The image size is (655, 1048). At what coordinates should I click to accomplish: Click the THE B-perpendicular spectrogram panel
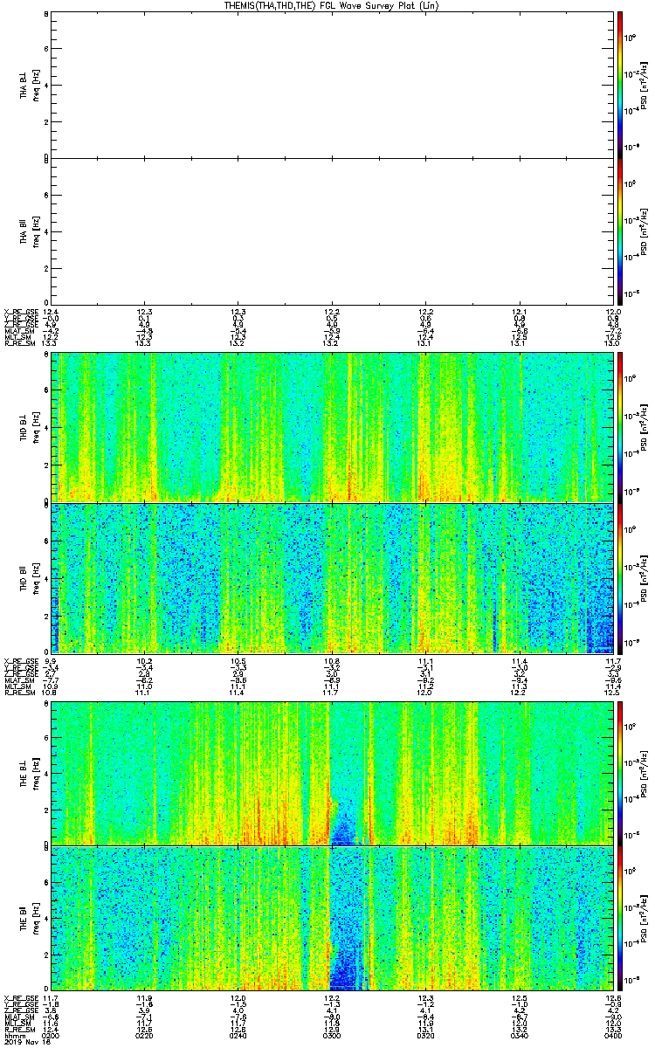coord(331,773)
